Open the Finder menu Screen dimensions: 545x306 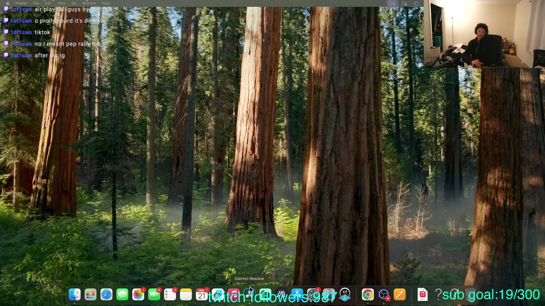pyautogui.click(x=21, y=3)
